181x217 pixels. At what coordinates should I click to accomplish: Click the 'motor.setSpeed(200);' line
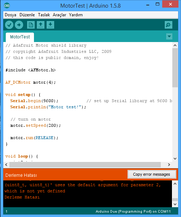coord(35,125)
